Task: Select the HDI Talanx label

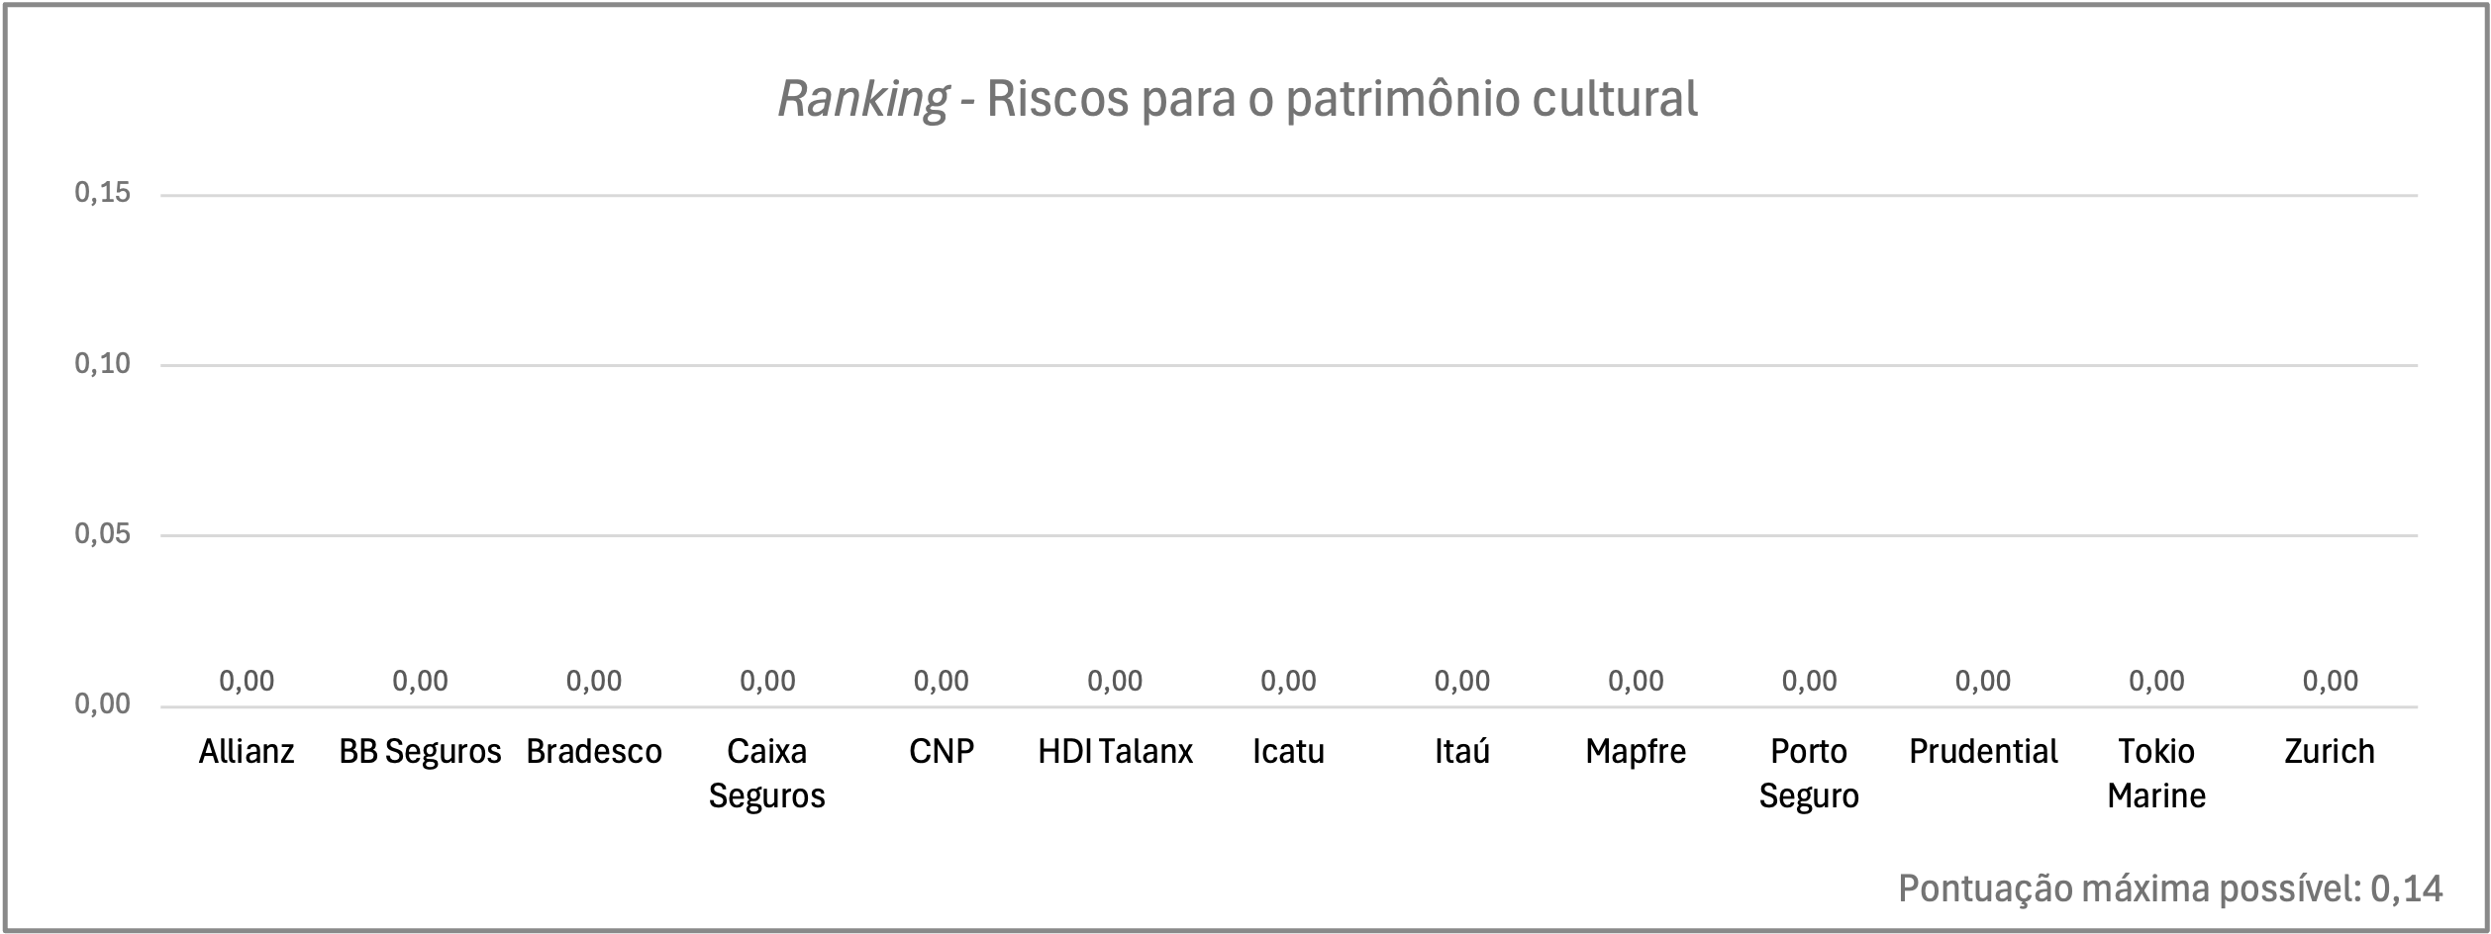Action: point(1115,752)
